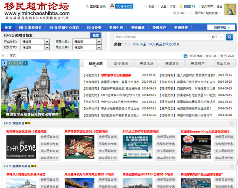Click the home icon in breadcrumb

coord(3,55)
